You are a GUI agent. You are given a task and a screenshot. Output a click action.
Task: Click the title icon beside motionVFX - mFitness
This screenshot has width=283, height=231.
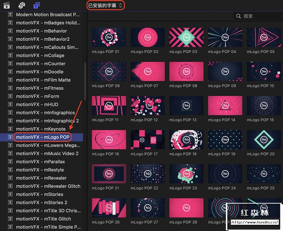pyautogui.click(x=10, y=88)
